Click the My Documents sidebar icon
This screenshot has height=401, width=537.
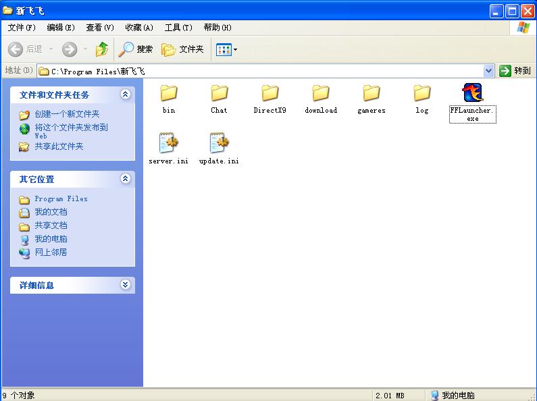(24, 213)
